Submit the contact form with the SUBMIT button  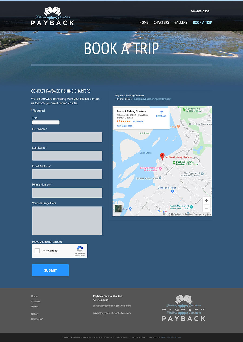click(50, 270)
